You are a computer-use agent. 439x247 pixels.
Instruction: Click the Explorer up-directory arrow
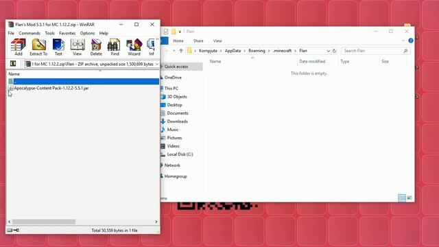point(181,51)
